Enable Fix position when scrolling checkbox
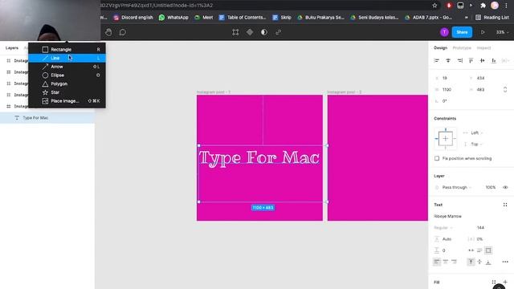Image resolution: width=514 pixels, height=289 pixels. 437,158
